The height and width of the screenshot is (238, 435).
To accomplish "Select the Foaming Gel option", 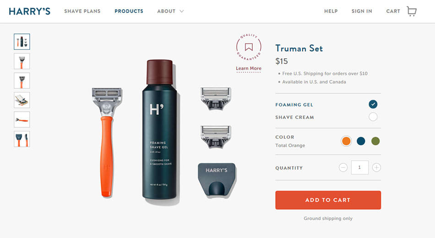I will coord(373,104).
